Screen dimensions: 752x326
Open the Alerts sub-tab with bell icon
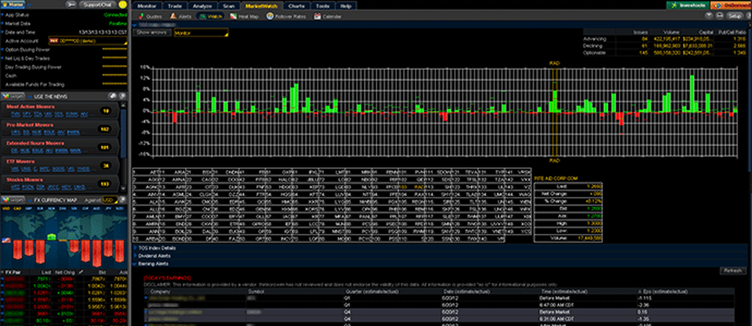pyautogui.click(x=183, y=15)
